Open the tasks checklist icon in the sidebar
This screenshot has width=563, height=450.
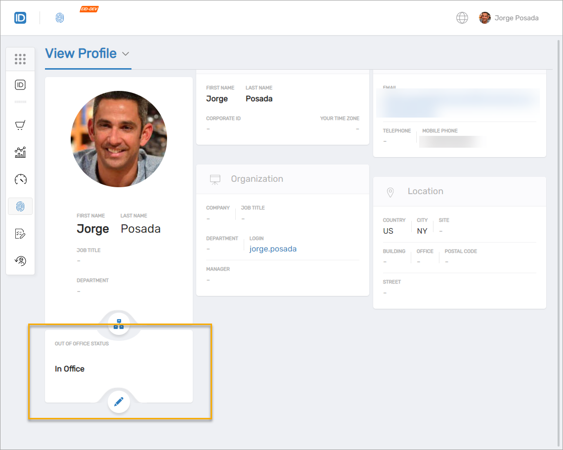[20, 233]
